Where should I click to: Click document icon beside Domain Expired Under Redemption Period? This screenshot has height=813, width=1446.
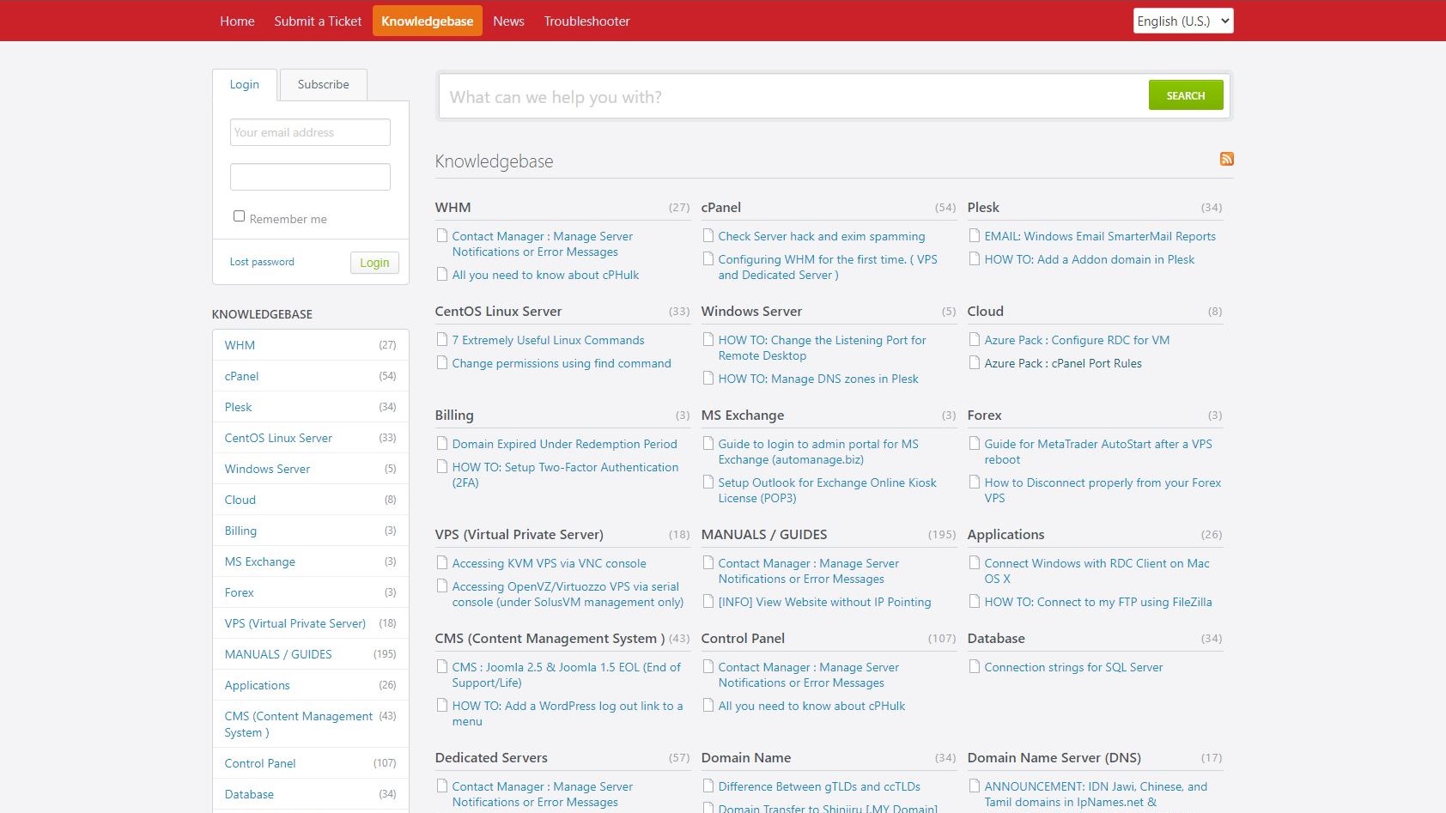[442, 444]
